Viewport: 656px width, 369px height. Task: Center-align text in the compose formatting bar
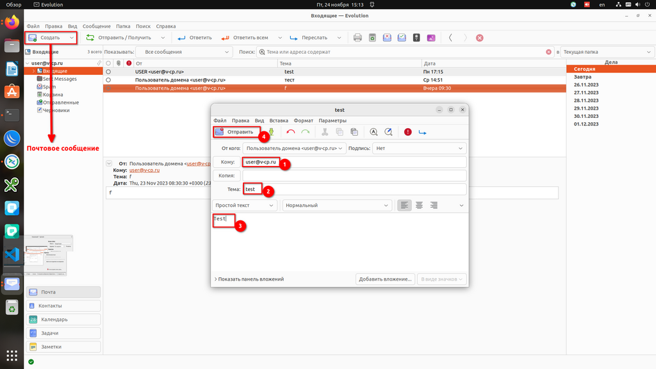pos(419,206)
